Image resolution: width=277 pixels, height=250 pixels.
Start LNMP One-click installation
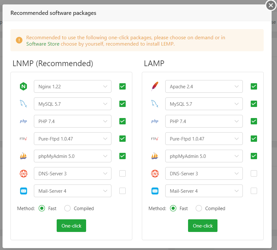[71, 226]
